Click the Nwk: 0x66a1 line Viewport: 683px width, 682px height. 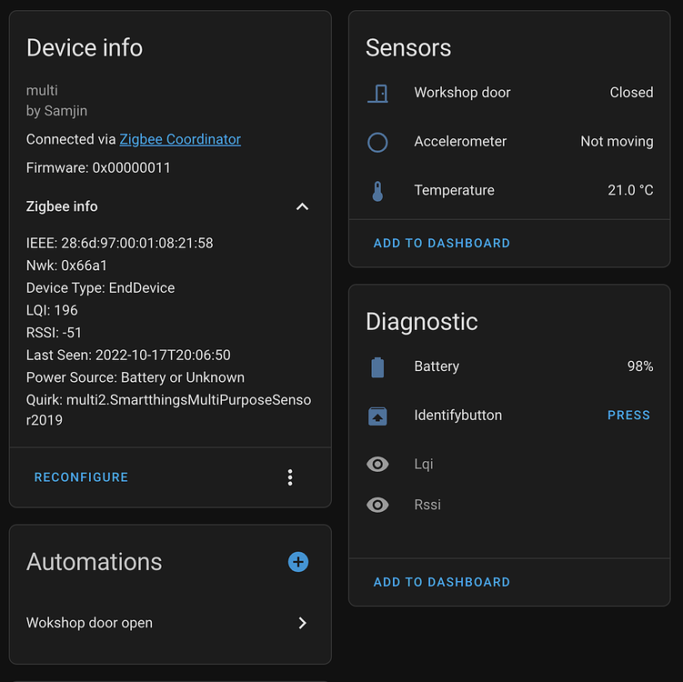66,266
